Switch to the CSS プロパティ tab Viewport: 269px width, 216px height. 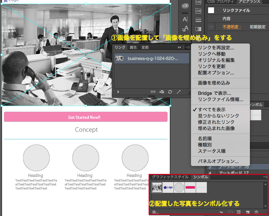221,2
